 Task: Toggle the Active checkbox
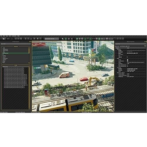point(128,60)
